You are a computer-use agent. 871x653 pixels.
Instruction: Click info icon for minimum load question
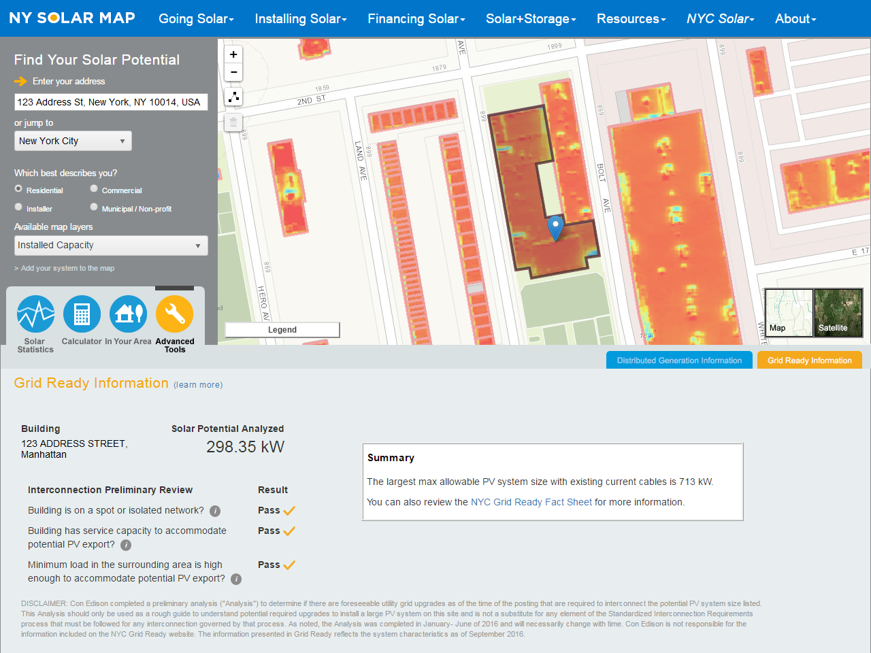[x=236, y=579]
